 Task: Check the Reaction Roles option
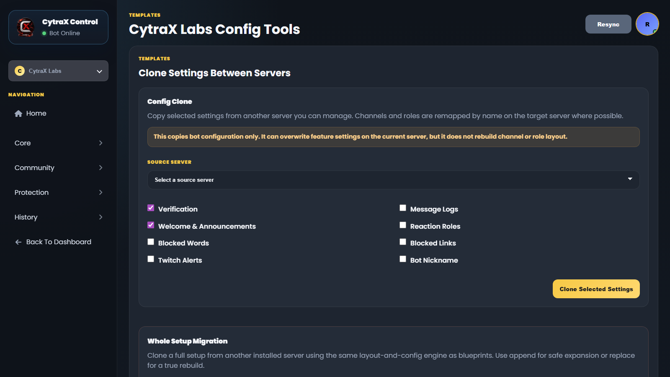pyautogui.click(x=403, y=225)
